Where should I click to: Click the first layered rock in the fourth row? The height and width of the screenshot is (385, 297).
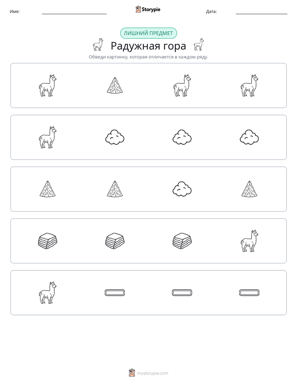(47, 241)
